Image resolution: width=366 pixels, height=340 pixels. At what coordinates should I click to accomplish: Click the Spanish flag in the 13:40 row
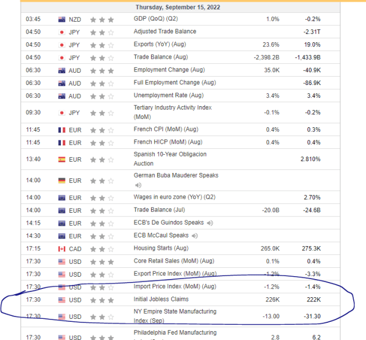(x=62, y=159)
